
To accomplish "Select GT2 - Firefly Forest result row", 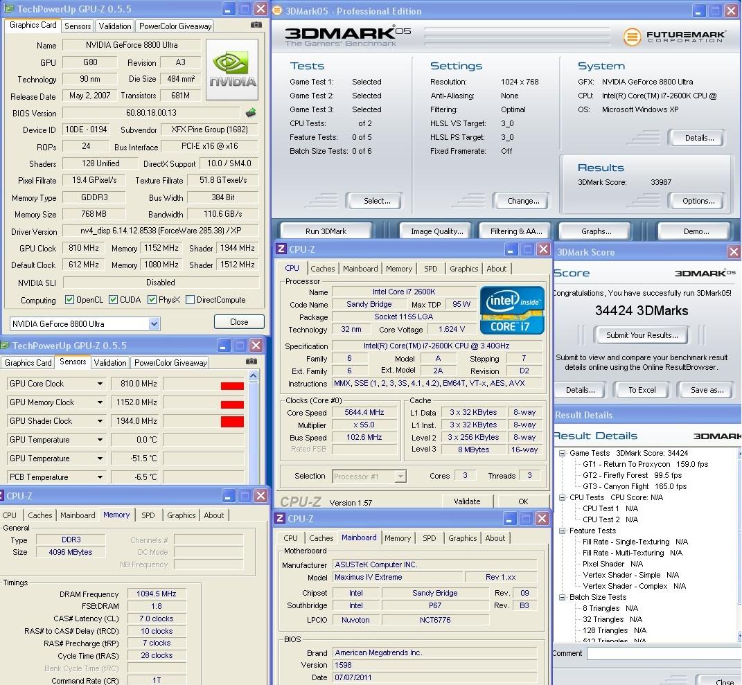I will 633,475.
